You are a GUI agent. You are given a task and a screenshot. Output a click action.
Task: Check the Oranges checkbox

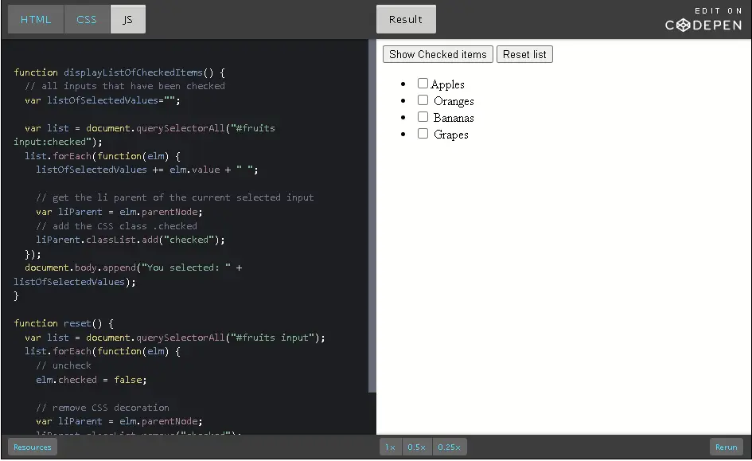(x=423, y=100)
